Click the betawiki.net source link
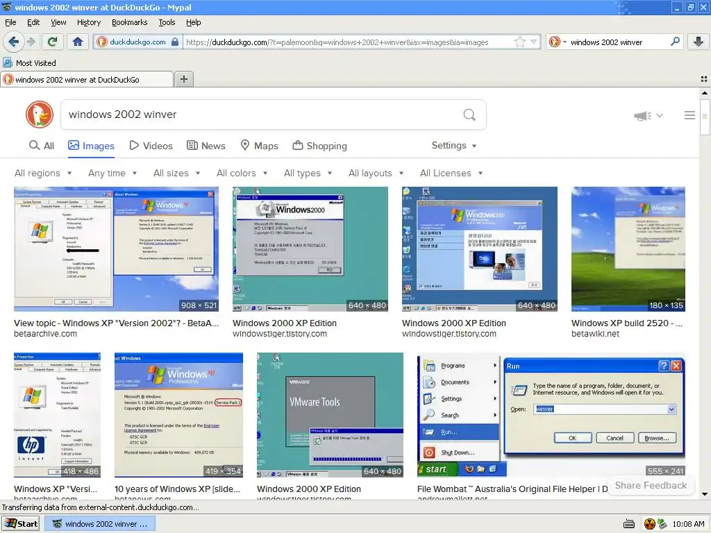This screenshot has height=533, width=711. (x=595, y=334)
